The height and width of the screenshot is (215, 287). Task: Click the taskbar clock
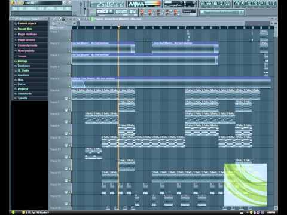[x=270, y=213]
